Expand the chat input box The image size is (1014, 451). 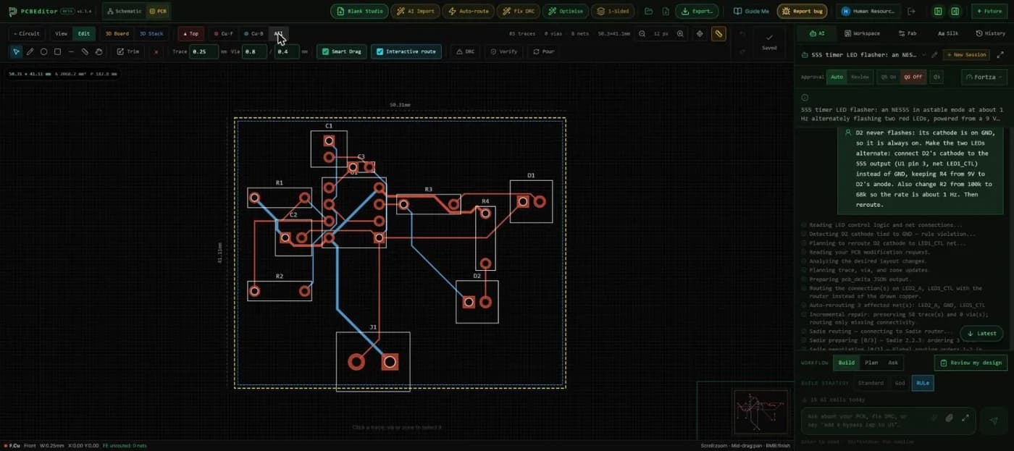[965, 418]
